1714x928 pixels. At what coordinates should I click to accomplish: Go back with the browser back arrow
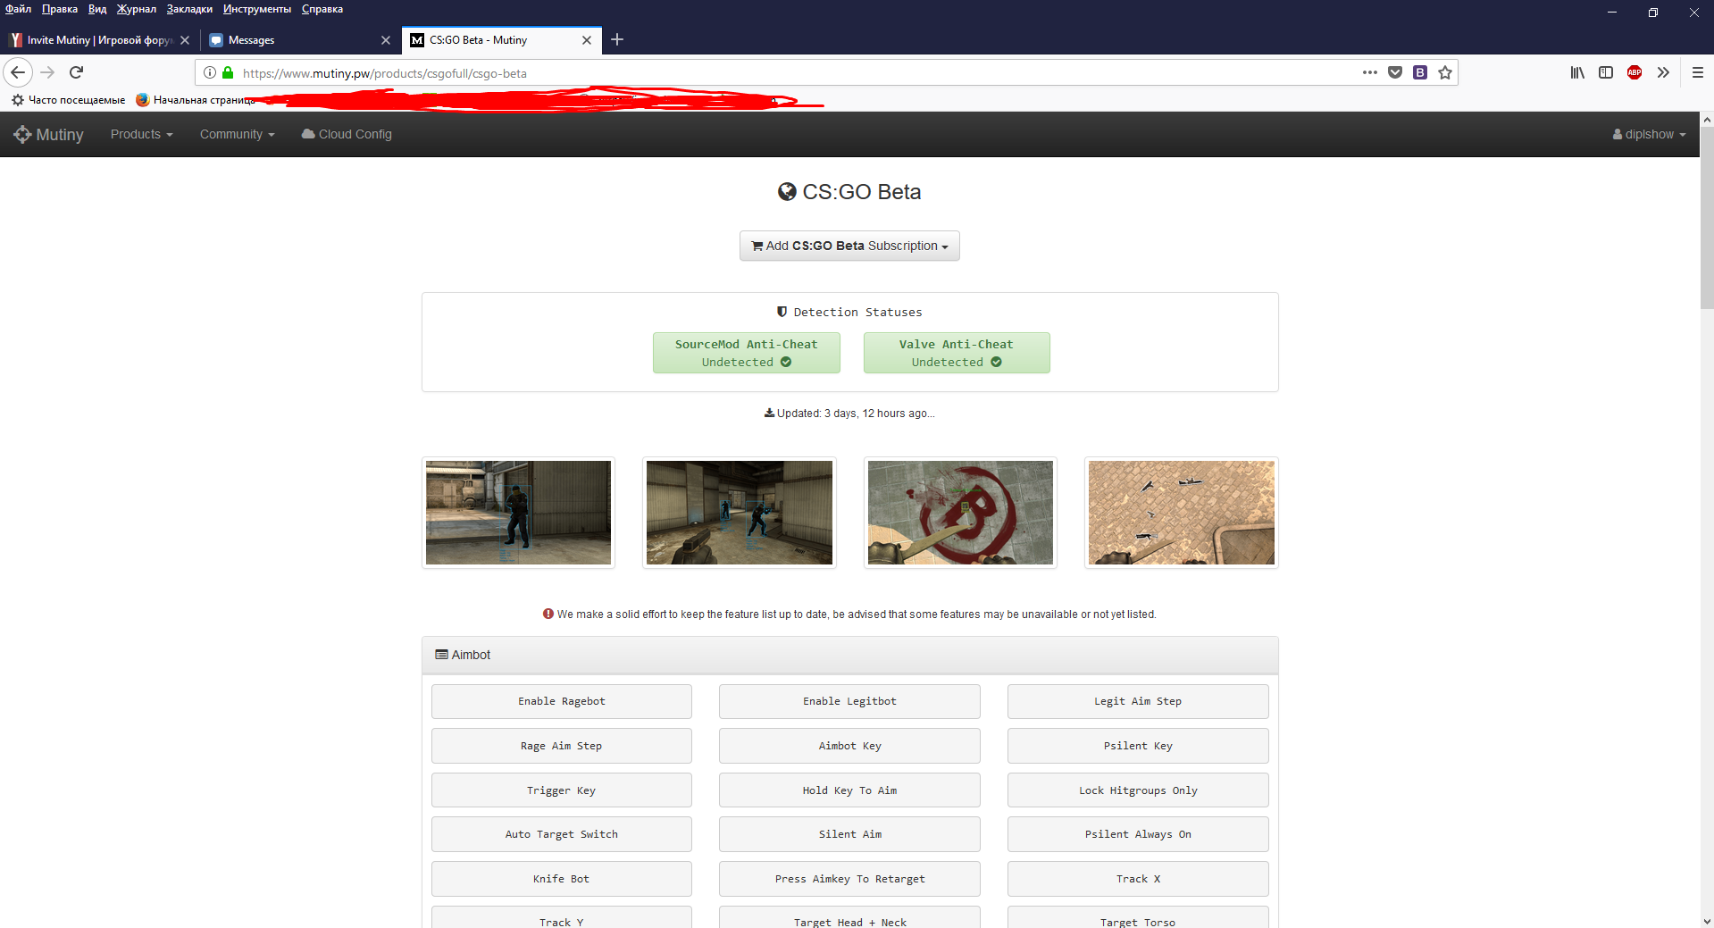(18, 72)
